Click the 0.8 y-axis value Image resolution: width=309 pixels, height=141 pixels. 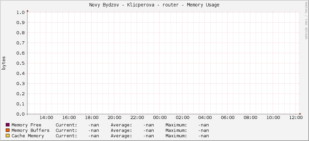(20, 33)
